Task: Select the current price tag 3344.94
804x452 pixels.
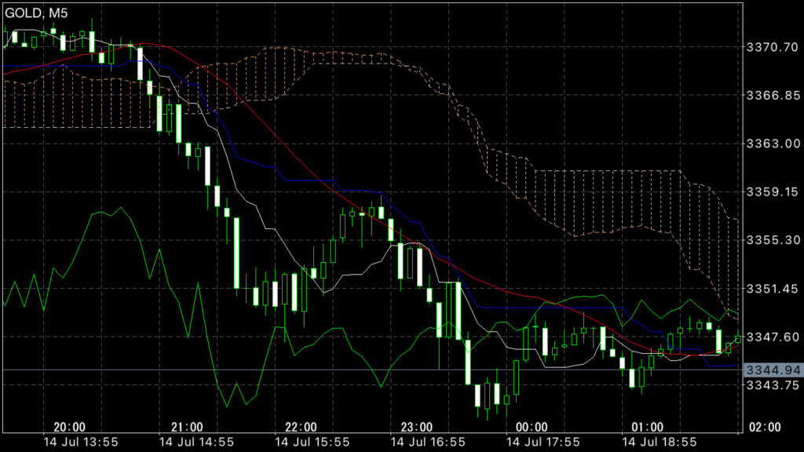Action: point(773,370)
